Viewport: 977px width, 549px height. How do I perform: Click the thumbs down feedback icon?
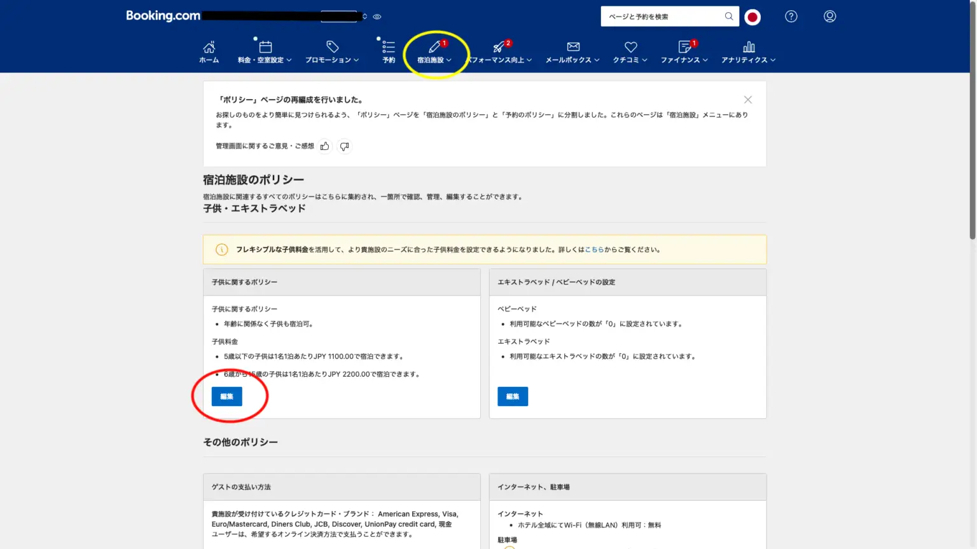(x=344, y=146)
